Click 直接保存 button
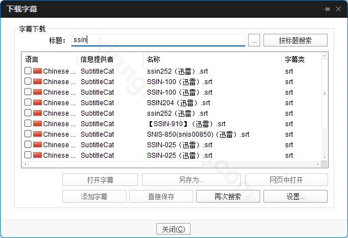 tap(161, 196)
